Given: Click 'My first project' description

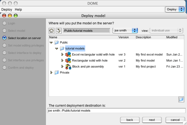Looking at the screenshot, I should pyautogui.click(x=146, y=66).
